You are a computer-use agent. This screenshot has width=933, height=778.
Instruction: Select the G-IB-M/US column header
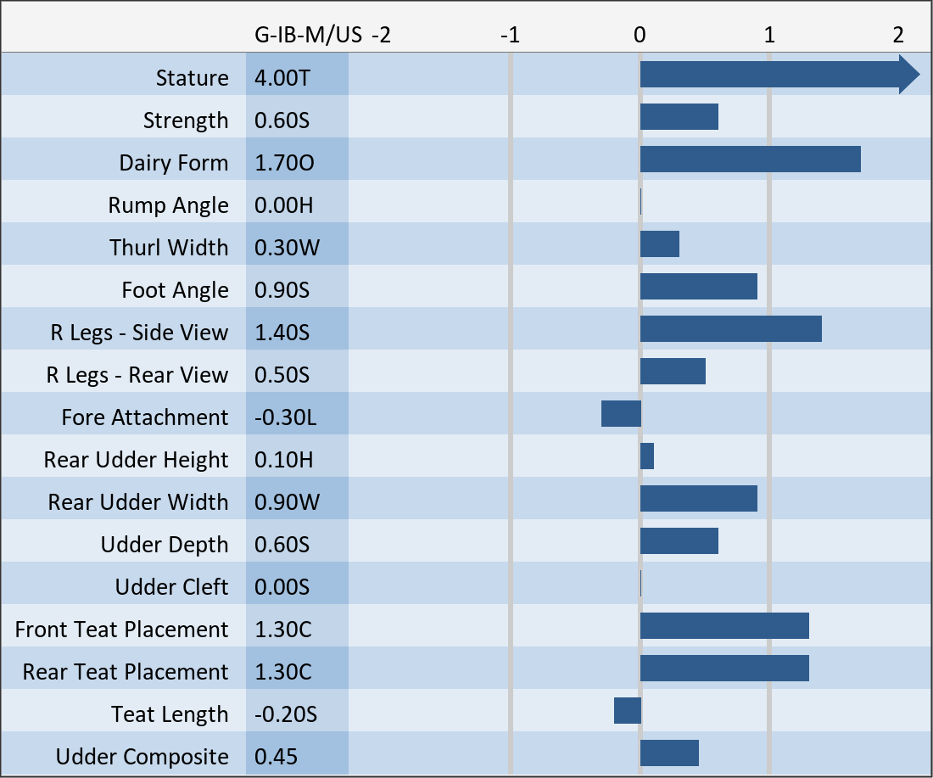[x=308, y=35]
